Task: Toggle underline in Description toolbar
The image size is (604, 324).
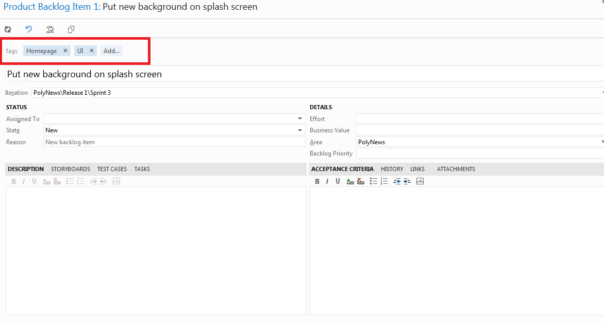Action: point(35,181)
